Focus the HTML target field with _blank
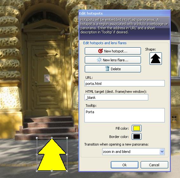This screenshot has height=178, width=180. click(x=116, y=97)
